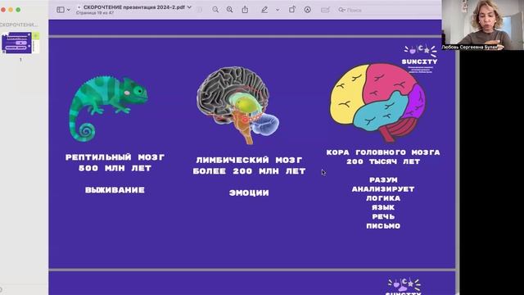Expand the highlight color options arrow
This screenshot has height=295, width=524.
point(278,10)
